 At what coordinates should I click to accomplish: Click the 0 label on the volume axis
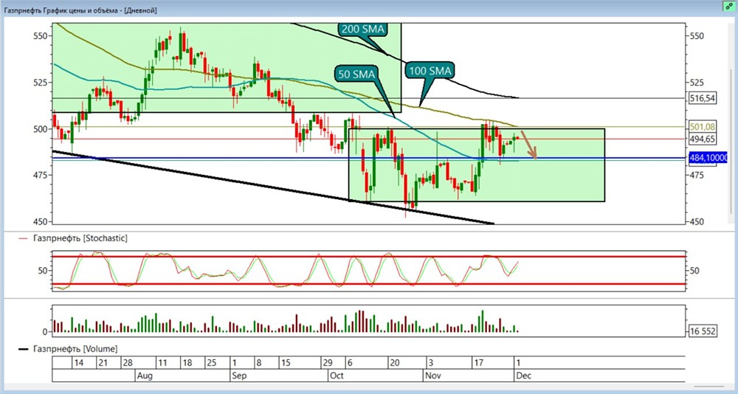click(45, 332)
